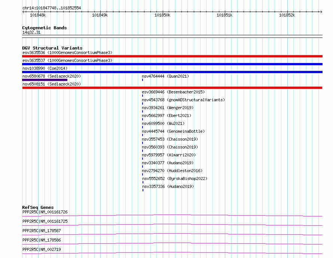This screenshot has height=258, width=333.
Task: Open nsv3934261 (Wenger2019) label
Action: click(168, 108)
